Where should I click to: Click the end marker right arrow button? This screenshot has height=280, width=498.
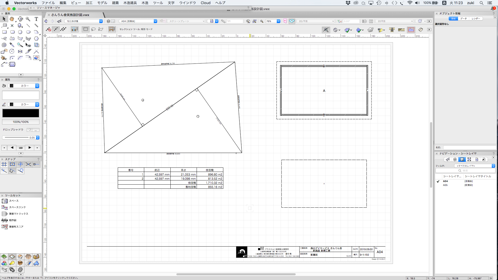point(30,148)
